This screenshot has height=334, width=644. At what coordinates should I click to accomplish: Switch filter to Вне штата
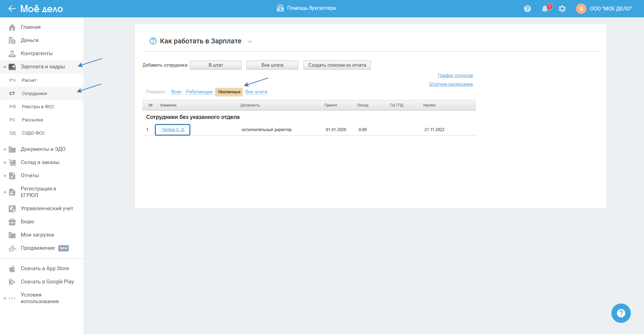[256, 92]
